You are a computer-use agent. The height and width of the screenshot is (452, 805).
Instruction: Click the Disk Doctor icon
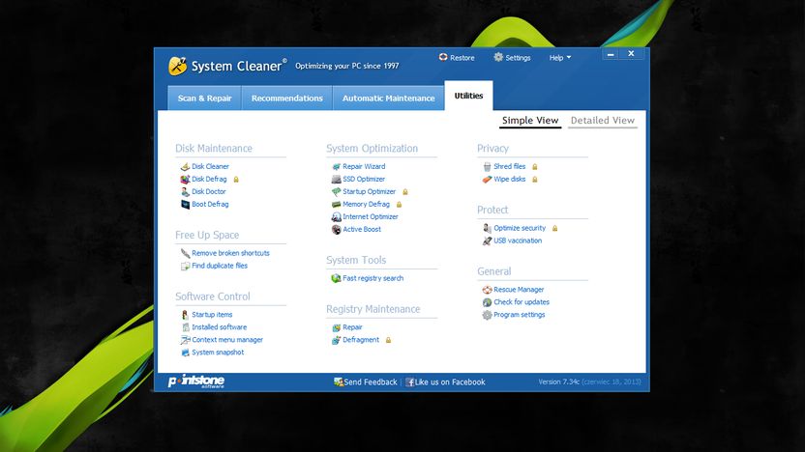(x=186, y=191)
